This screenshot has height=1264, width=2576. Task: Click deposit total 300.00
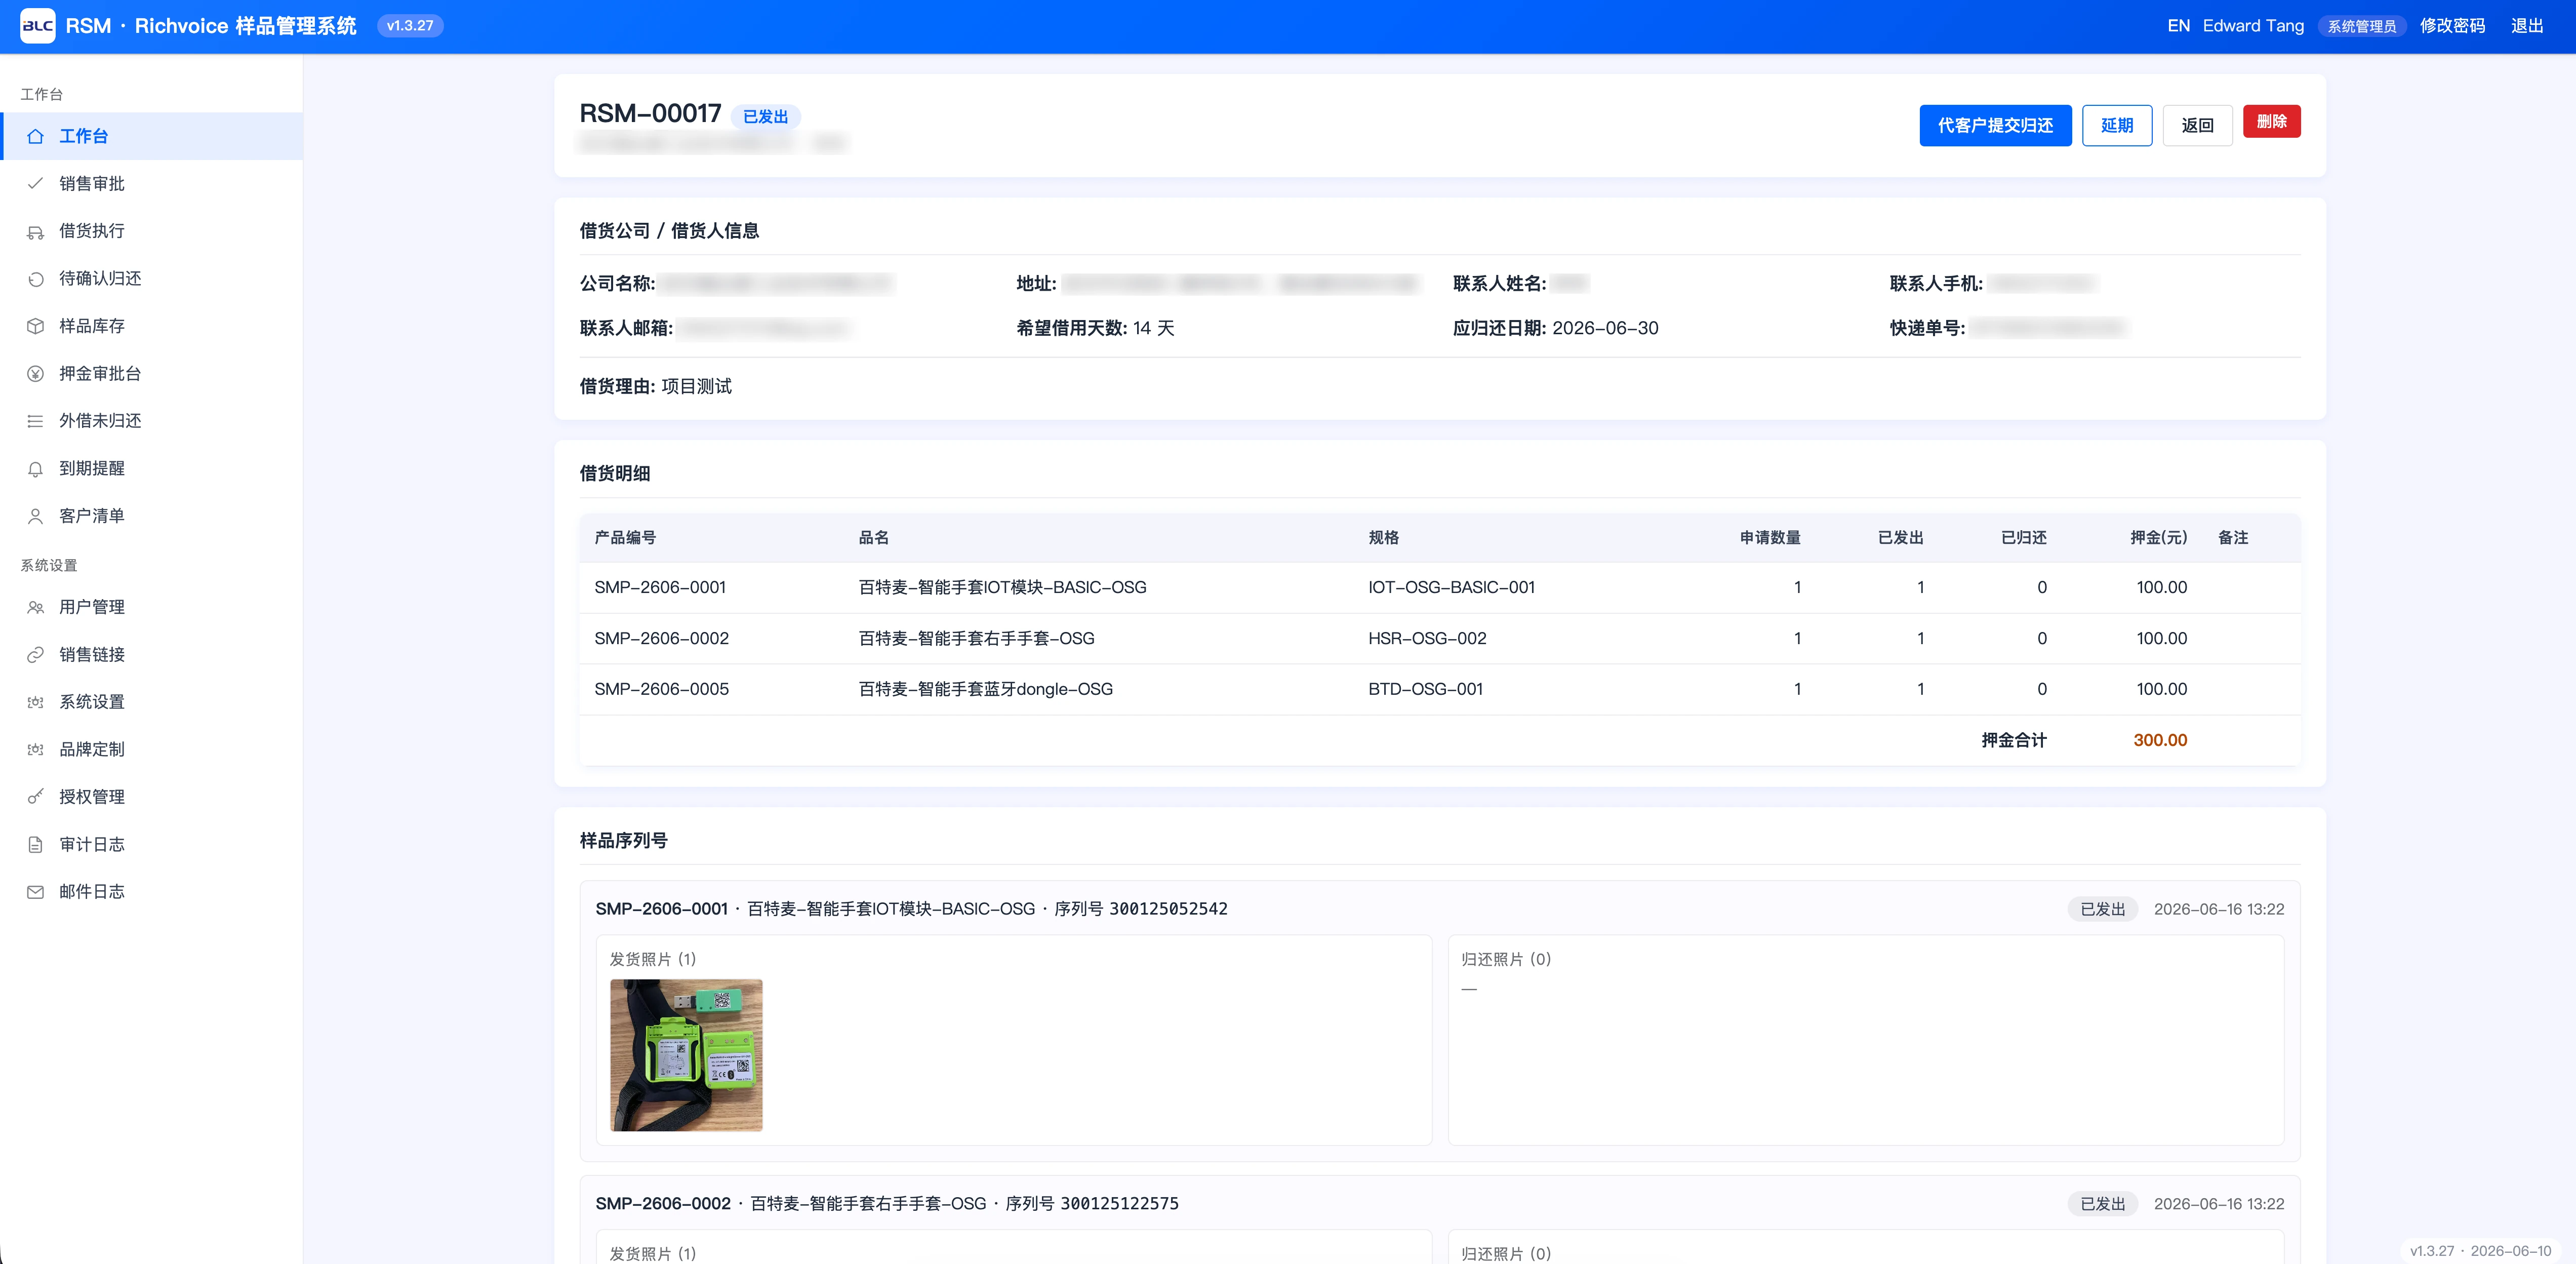pyautogui.click(x=2160, y=741)
